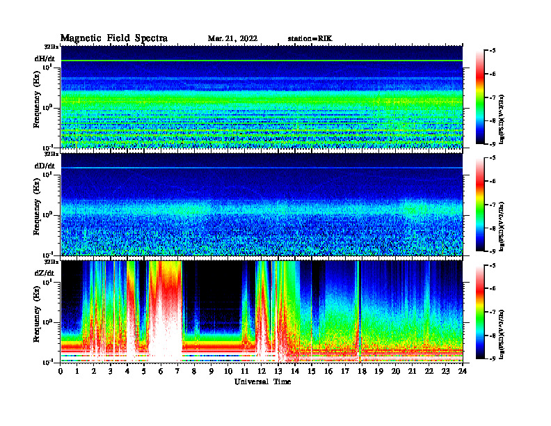Click the "4" hour tick label
551x426 pixels.
(x=127, y=371)
